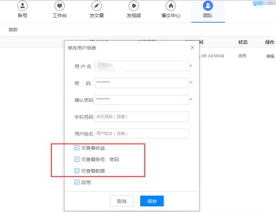Toggle the 可查看数据 checkbox
Viewport: 276px width, 212px height.
(x=77, y=171)
